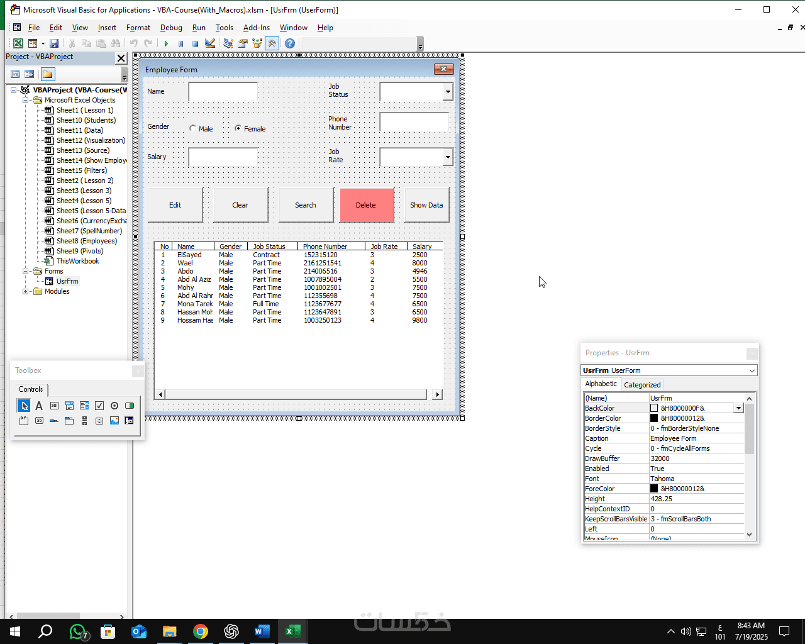This screenshot has width=805, height=644.
Task: Open the Insert menu
Action: tap(107, 28)
